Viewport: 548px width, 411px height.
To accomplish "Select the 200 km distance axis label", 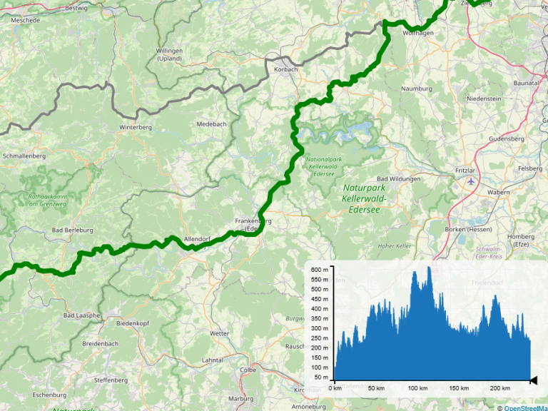I will tap(500, 388).
